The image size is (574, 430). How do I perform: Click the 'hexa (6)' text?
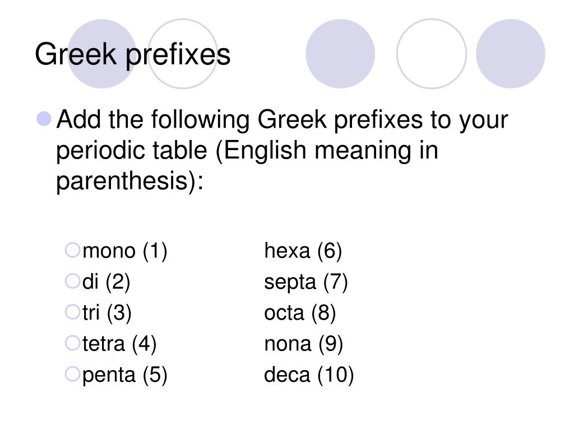coord(303,251)
